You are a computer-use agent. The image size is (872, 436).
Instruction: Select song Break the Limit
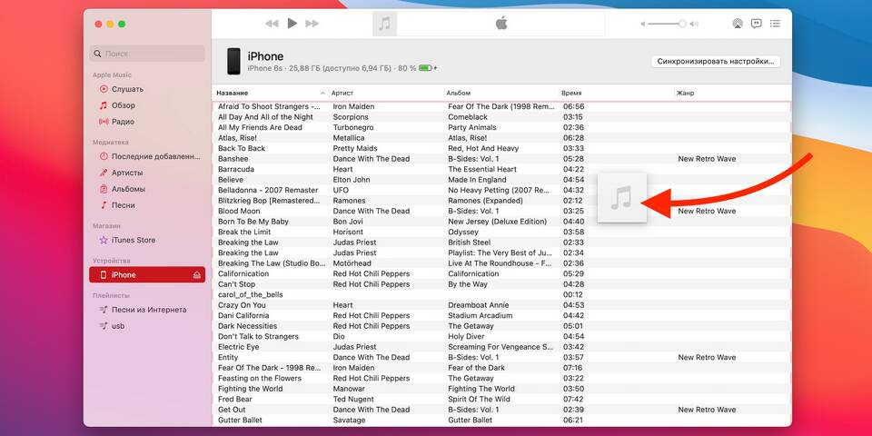[x=244, y=232]
